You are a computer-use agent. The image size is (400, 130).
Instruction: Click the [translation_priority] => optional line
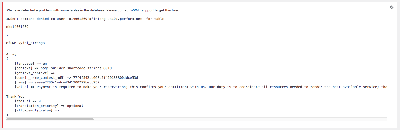click(49, 106)
